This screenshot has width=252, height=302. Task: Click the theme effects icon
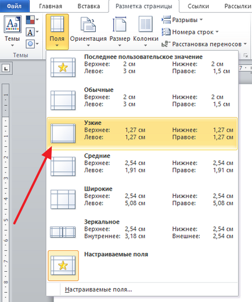point(30,44)
